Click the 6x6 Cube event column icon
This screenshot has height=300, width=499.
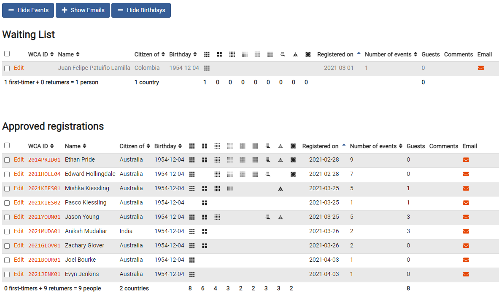pos(243,146)
